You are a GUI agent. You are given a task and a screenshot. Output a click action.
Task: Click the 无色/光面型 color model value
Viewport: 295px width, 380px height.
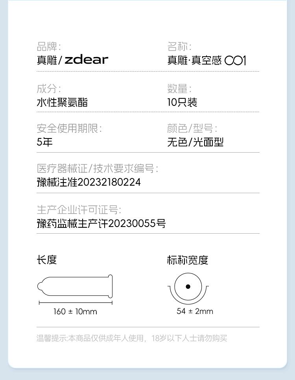(x=195, y=142)
